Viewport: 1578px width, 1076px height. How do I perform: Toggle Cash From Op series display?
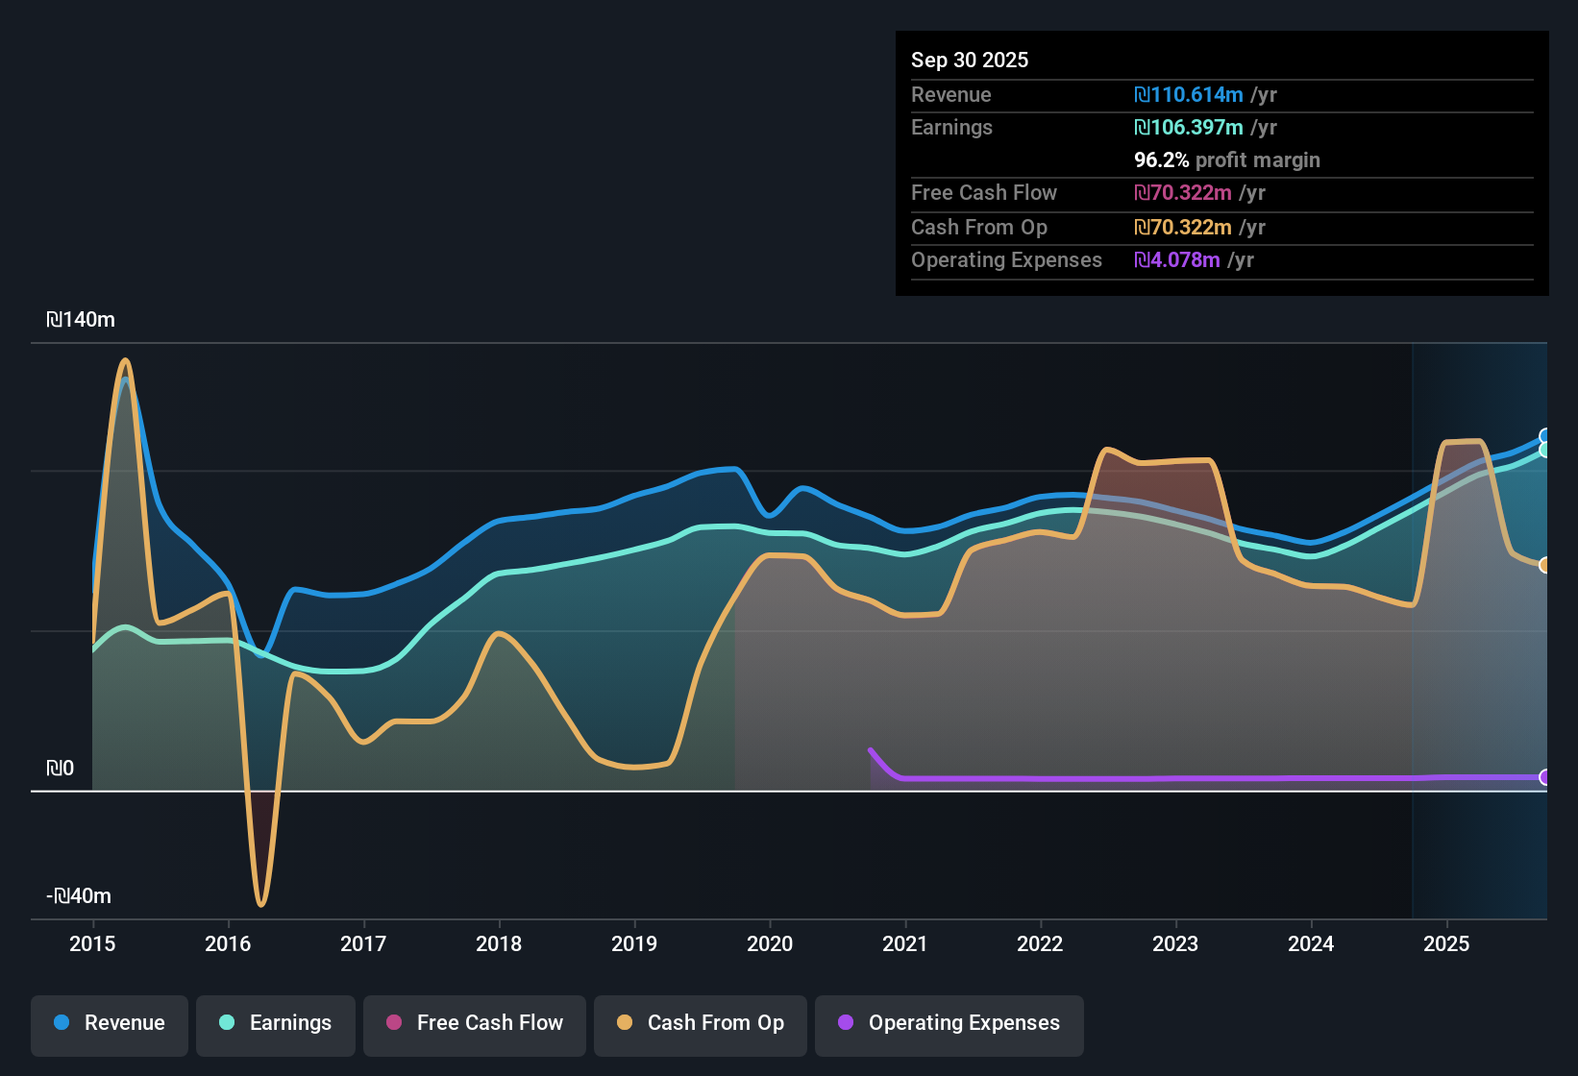[x=700, y=1024]
